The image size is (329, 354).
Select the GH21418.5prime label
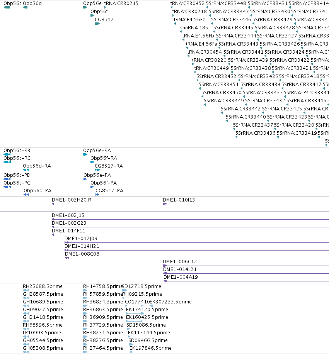(x=43, y=317)
